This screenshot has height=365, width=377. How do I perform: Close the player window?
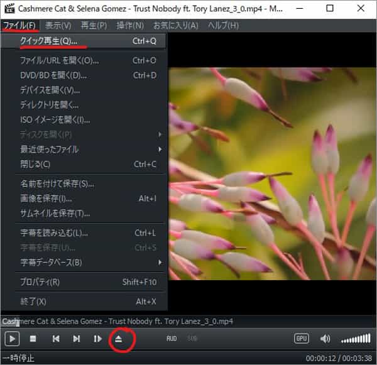coord(361,8)
